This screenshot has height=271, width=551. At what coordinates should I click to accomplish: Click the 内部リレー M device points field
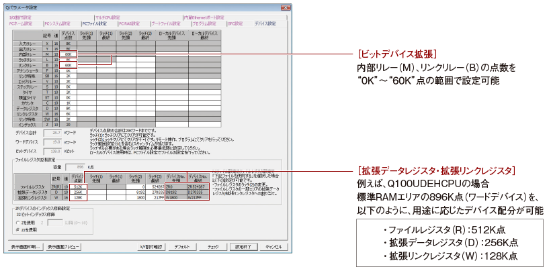(69, 54)
